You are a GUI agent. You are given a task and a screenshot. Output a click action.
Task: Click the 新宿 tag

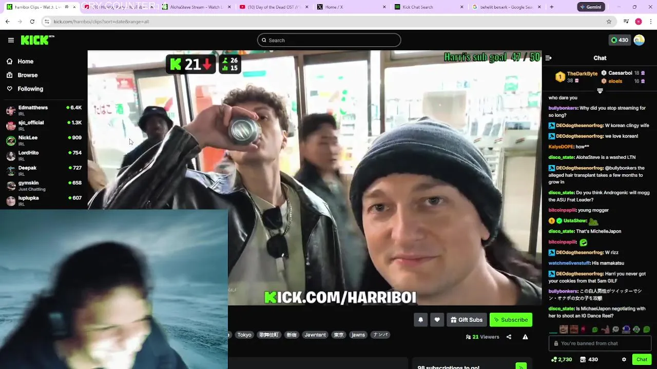coord(292,335)
